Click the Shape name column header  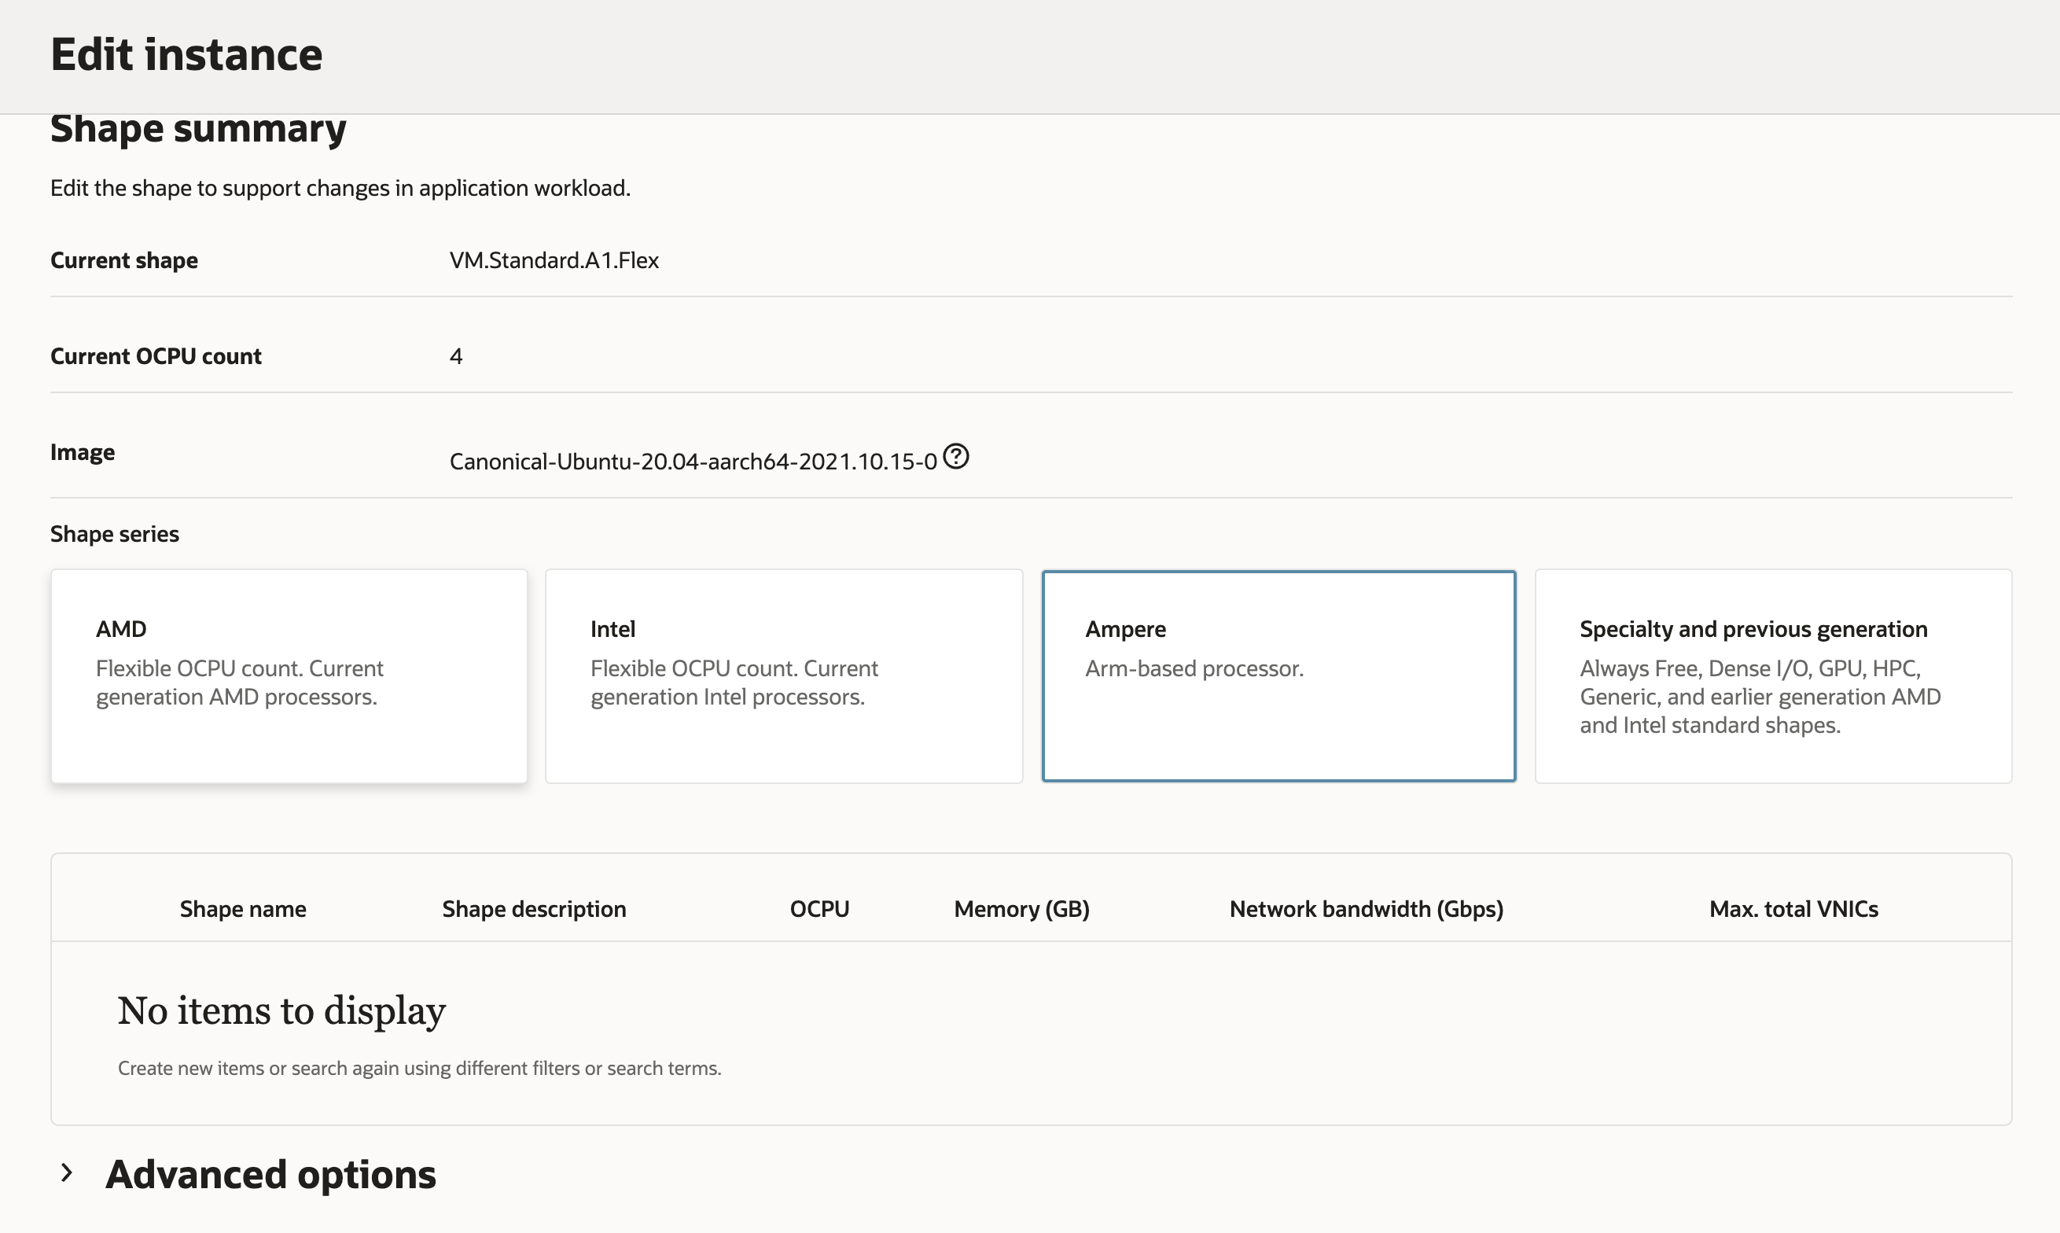[x=244, y=909]
